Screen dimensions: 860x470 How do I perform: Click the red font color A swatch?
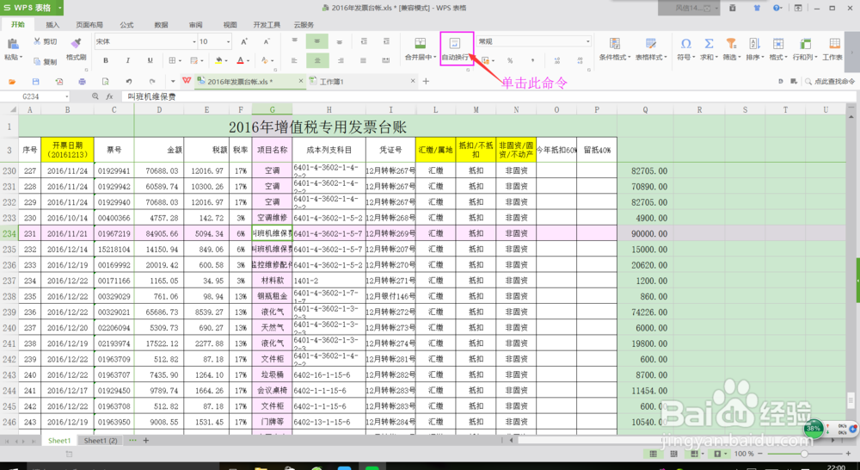pos(240,60)
